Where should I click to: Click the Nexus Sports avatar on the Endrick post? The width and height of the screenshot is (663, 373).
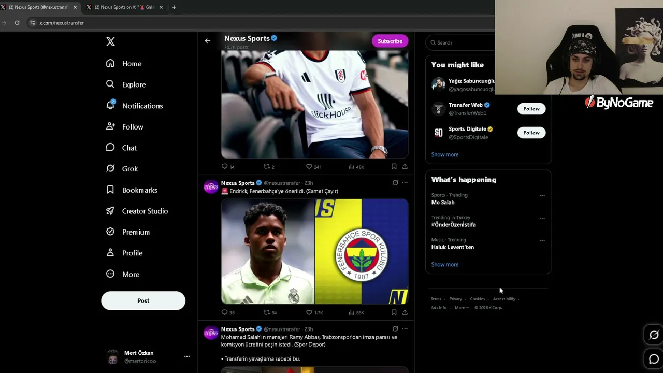[x=211, y=187]
